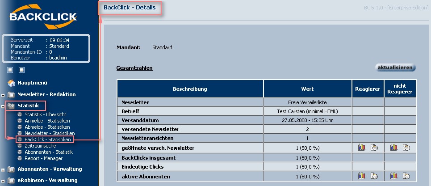Click bullet icon beside Statistik - Übersicht
This screenshot has width=431, height=186.
point(19,114)
